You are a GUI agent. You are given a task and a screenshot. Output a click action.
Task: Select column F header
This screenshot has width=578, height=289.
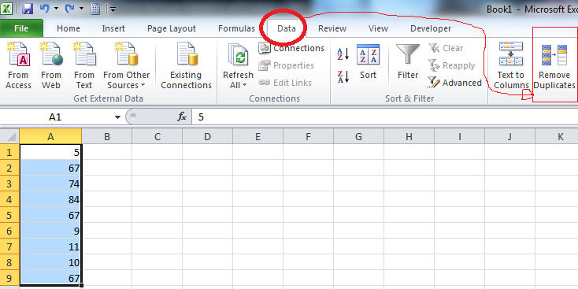308,136
